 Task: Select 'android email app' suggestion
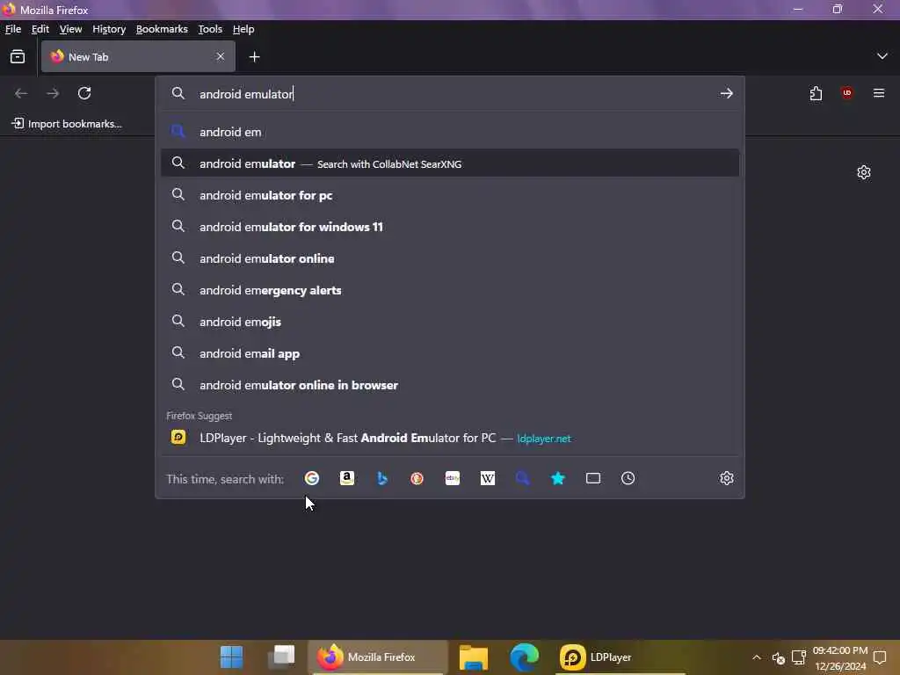pyautogui.click(x=450, y=353)
